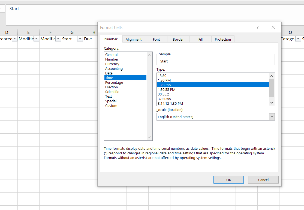The width and height of the screenshot is (304, 210).
Task: Open the Modified column filter dropdown
Action: click(36, 39)
